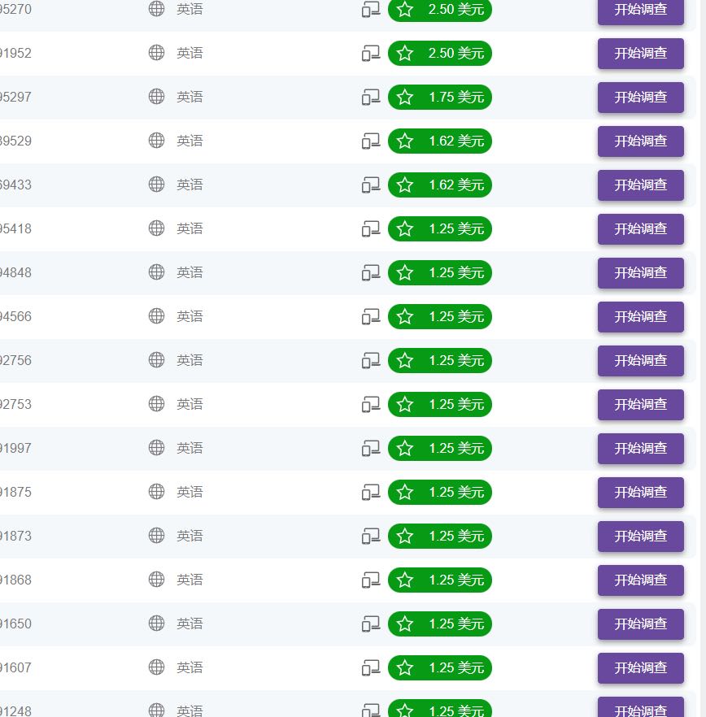
Task: Click the device icon in the row ending 1997
Action: point(371,448)
